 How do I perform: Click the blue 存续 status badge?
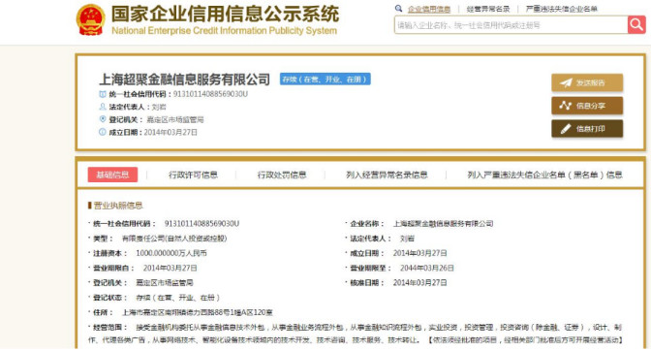click(325, 79)
